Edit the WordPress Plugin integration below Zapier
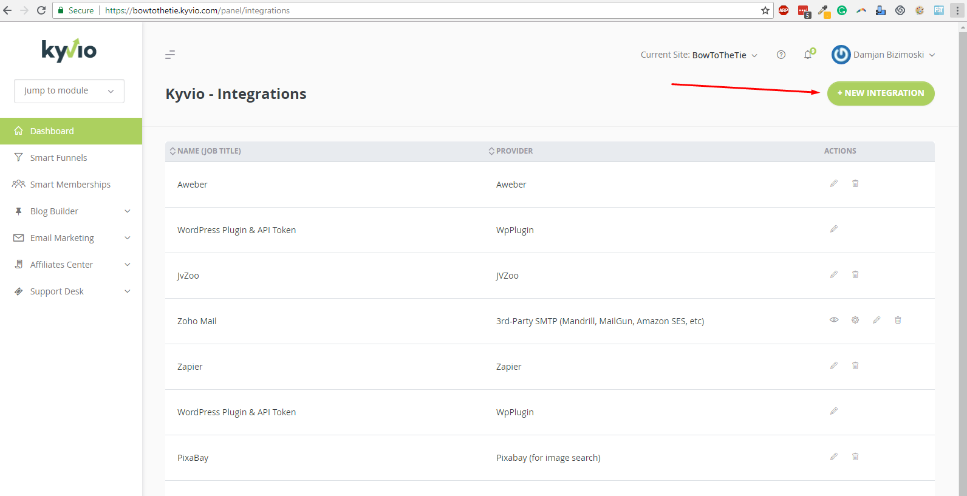967x496 pixels. [x=834, y=411]
